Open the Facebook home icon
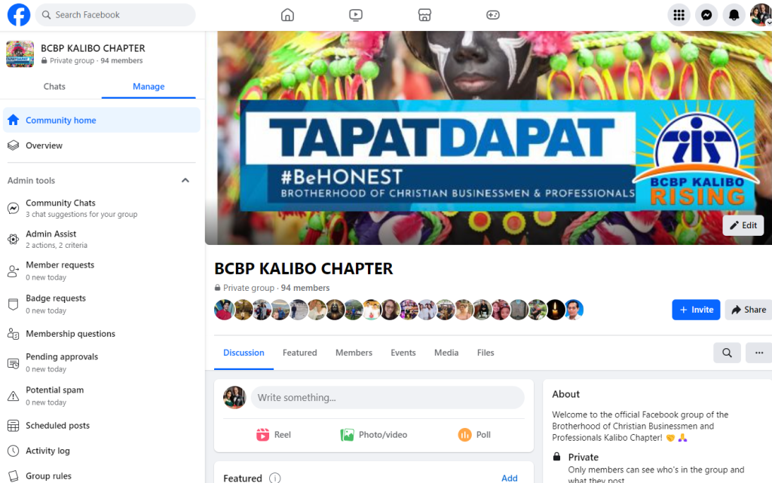This screenshot has height=483, width=772. point(287,15)
